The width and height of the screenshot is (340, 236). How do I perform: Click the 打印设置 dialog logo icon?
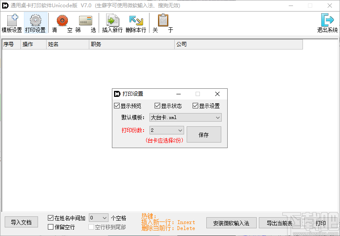pyautogui.click(x=117, y=94)
